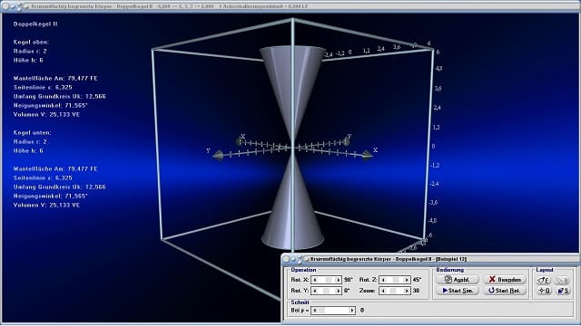Viewport: 581px width, 326px height.
Task: Decrease Rot. Z with its left arrow
Action: coord(383,280)
